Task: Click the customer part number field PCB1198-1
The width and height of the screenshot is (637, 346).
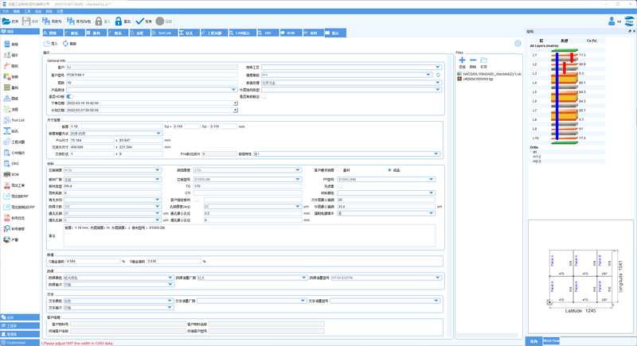Action: [x=152, y=75]
